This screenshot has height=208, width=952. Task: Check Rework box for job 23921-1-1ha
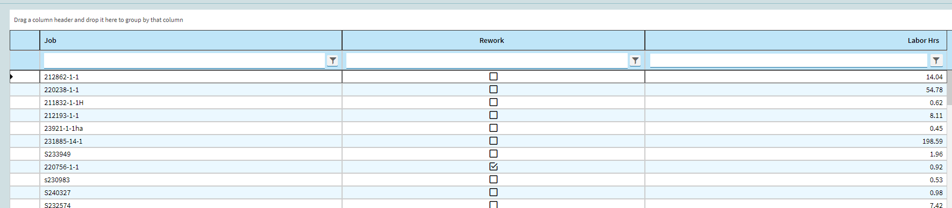click(493, 128)
